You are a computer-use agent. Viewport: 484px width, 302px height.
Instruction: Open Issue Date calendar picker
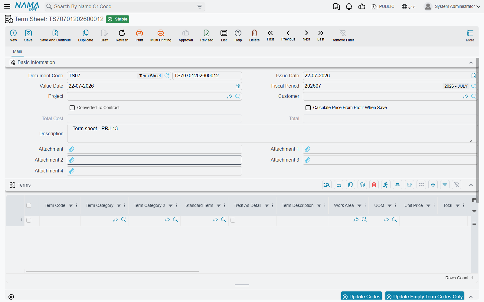click(474, 76)
